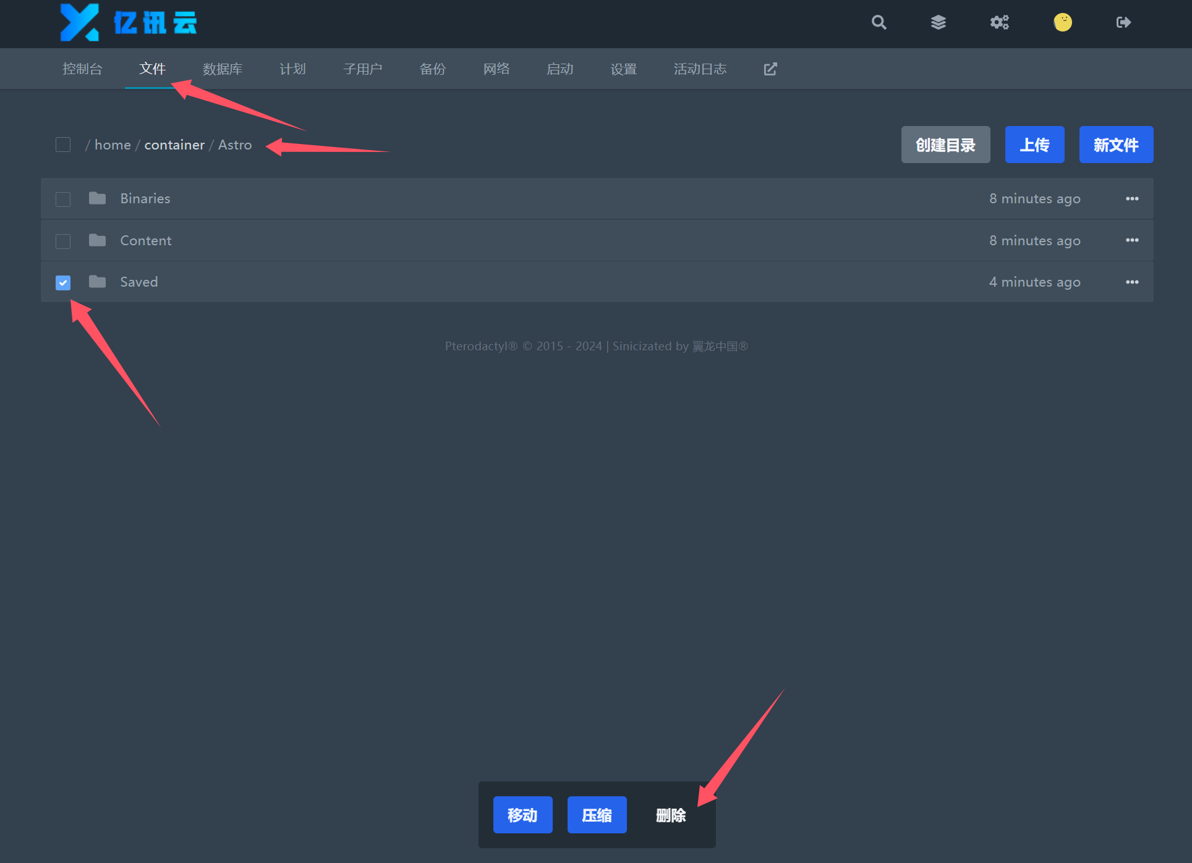This screenshot has height=863, width=1192.
Task: Open the 子用户 tab
Action: (x=362, y=69)
